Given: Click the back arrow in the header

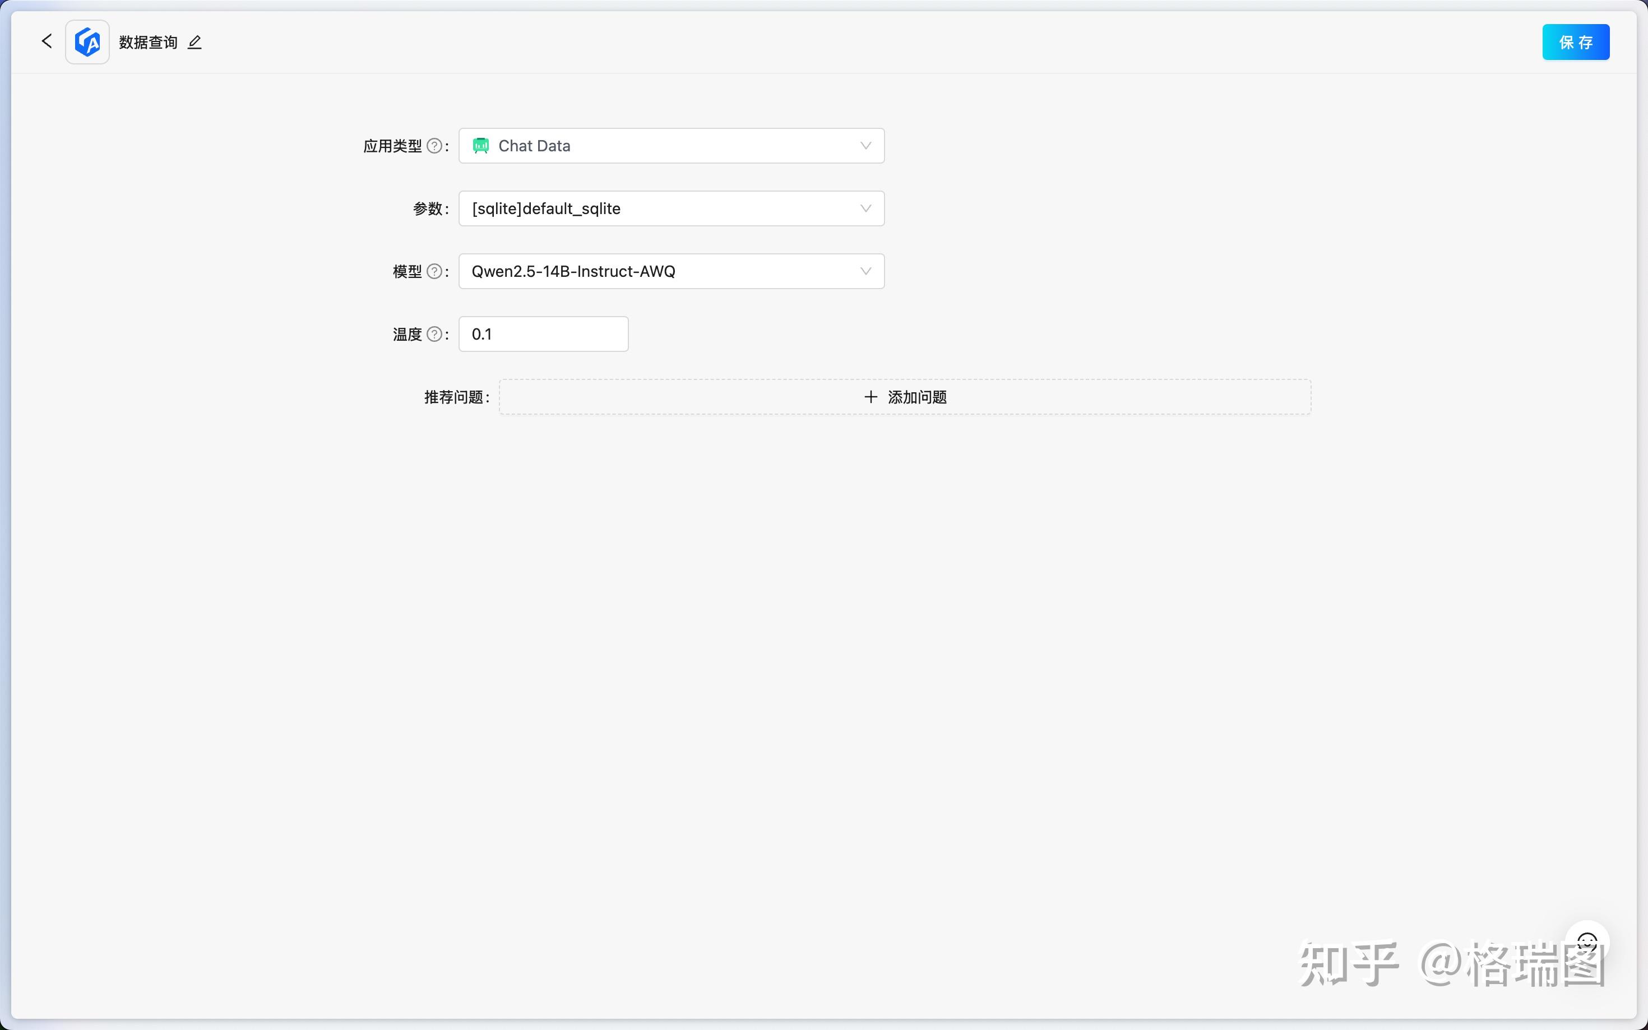Looking at the screenshot, I should tap(47, 41).
